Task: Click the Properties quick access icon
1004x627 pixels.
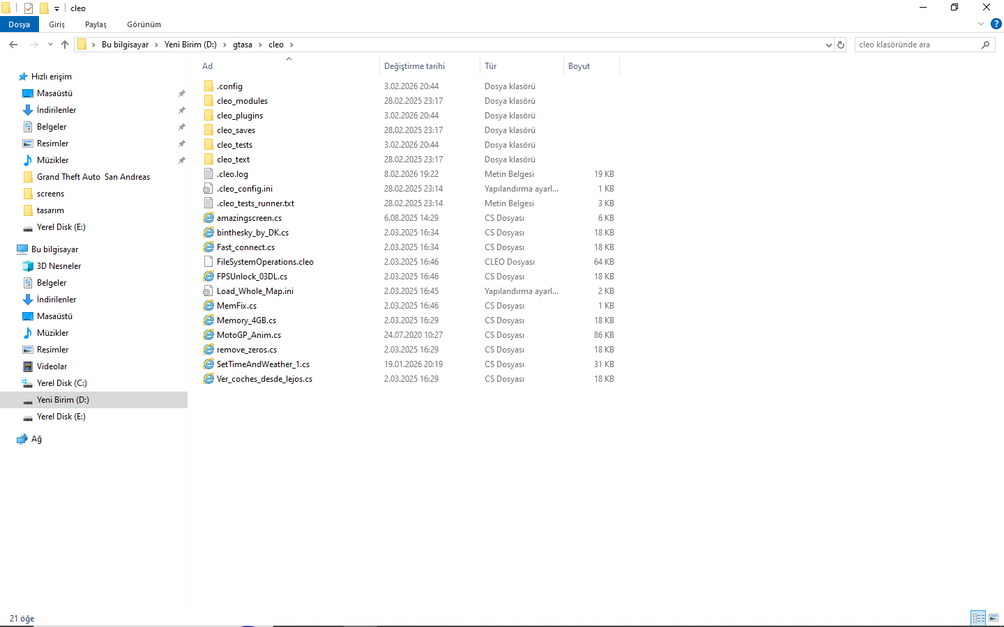Action: coord(29,8)
